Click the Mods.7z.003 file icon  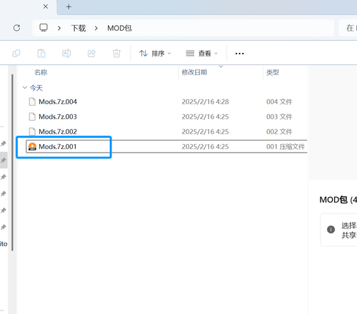click(x=32, y=117)
